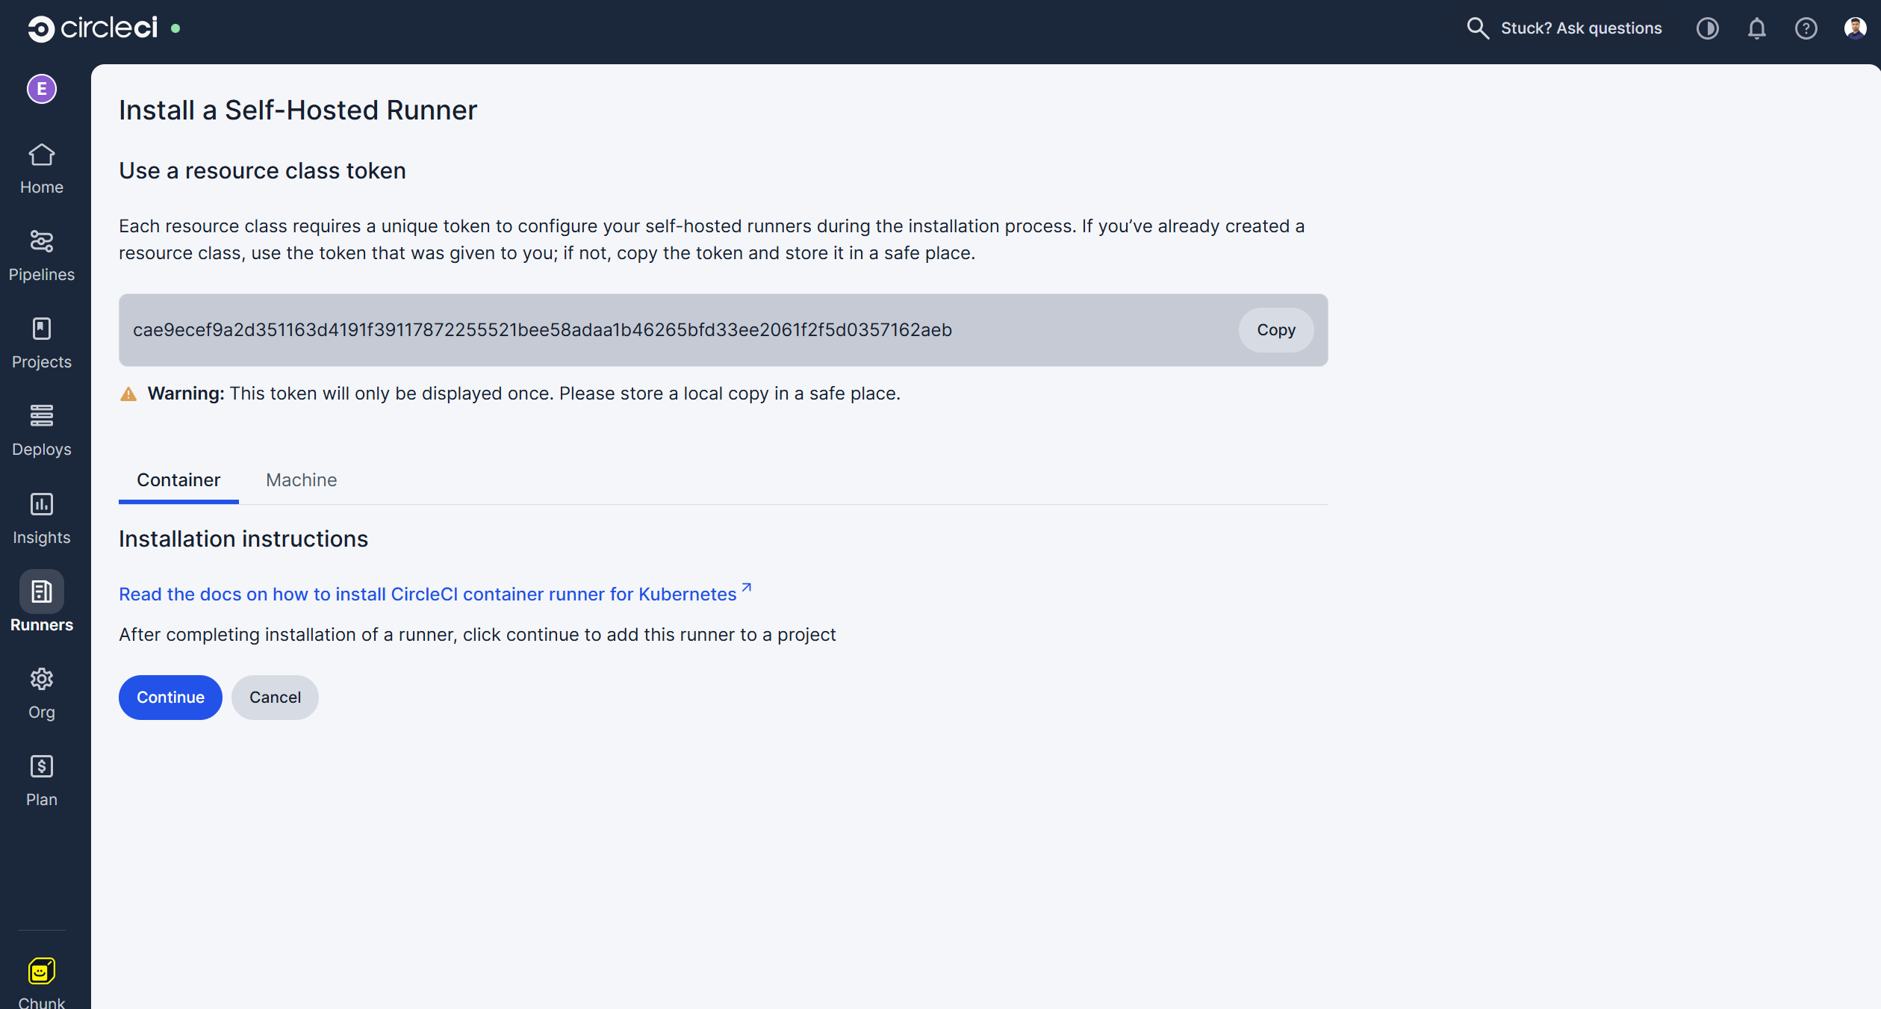Open Projects from the sidebar

[42, 344]
